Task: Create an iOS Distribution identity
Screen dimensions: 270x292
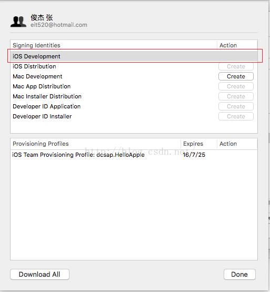Action: [x=236, y=66]
